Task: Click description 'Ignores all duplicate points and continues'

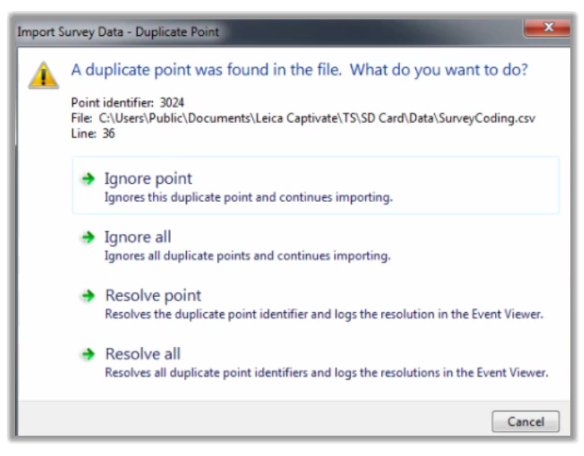Action: (247, 256)
